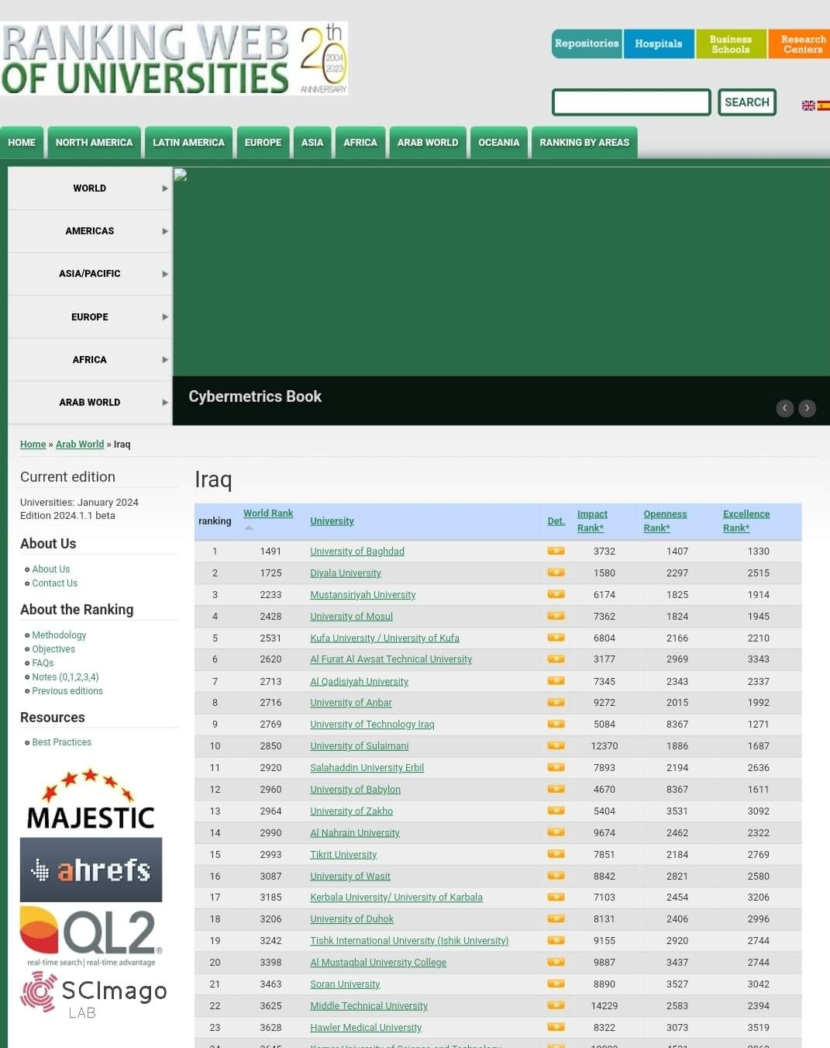
Task: Open the Business Schools ranking button
Action: click(x=731, y=43)
